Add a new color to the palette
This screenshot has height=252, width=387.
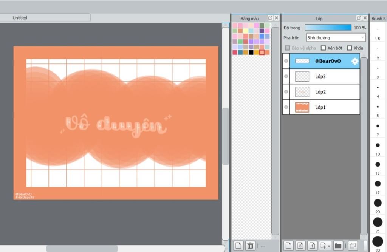(238, 246)
